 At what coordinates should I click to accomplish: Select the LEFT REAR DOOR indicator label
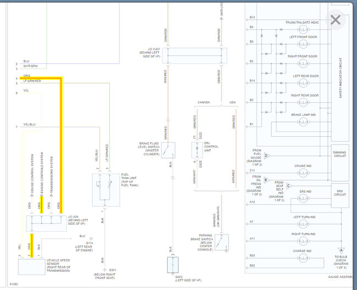pyautogui.click(x=305, y=76)
